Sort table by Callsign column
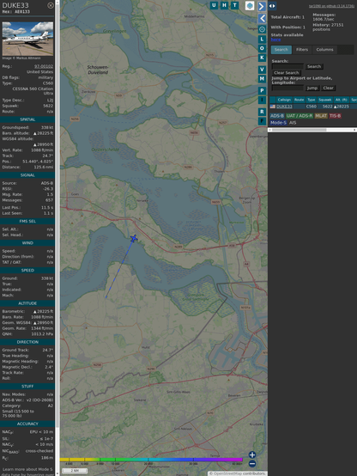The image size is (357, 476). coord(284,100)
